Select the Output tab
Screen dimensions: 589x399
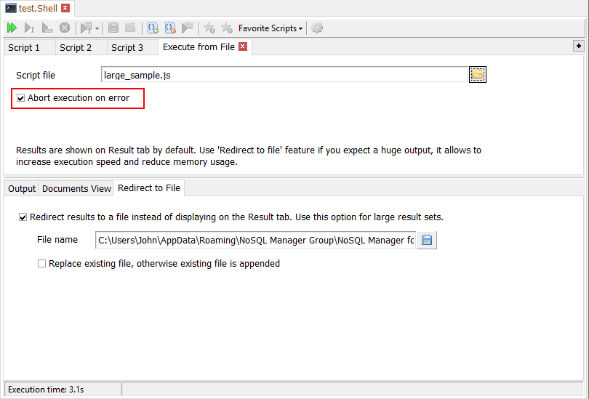(x=22, y=189)
